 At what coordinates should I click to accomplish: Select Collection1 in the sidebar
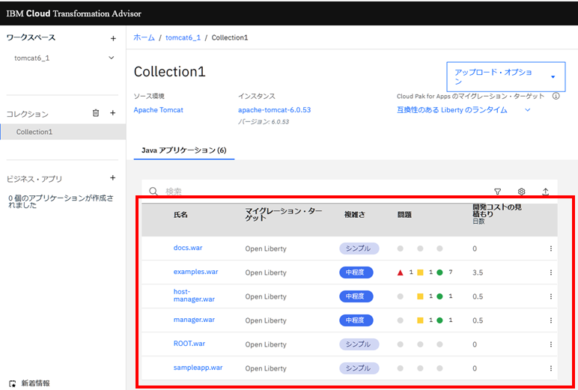point(63,132)
